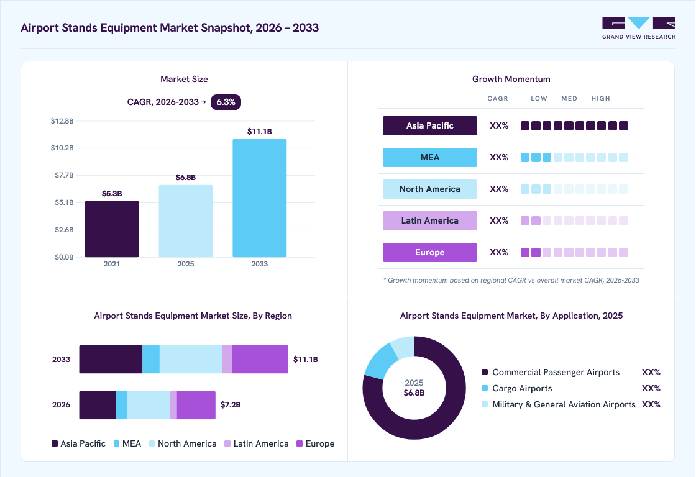Click the MED column header
Screen dimensions: 696x477
(x=569, y=99)
